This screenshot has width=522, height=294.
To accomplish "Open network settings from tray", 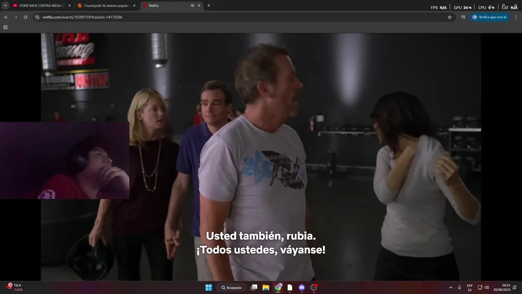I will pos(480,287).
